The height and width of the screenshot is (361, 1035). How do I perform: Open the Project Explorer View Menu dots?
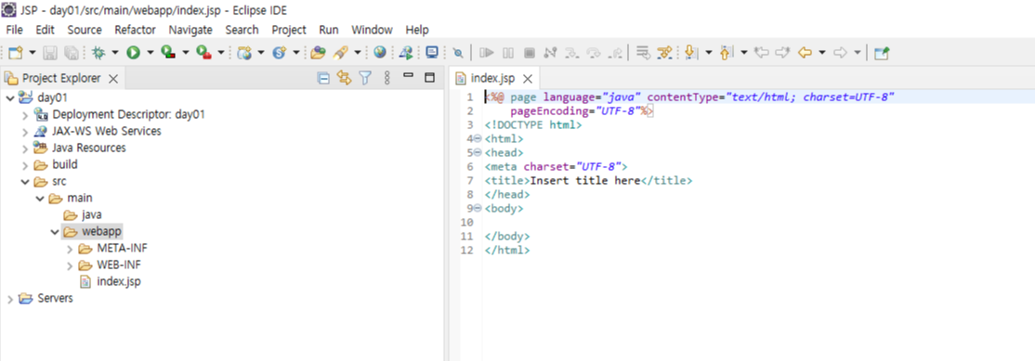coord(386,78)
